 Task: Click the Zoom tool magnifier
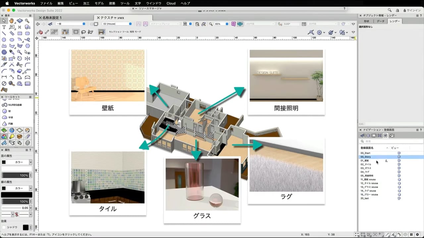tap(27, 20)
